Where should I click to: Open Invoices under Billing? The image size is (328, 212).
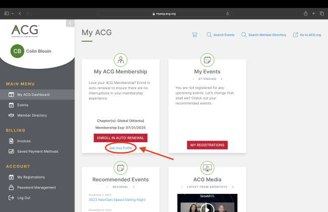coord(24,141)
